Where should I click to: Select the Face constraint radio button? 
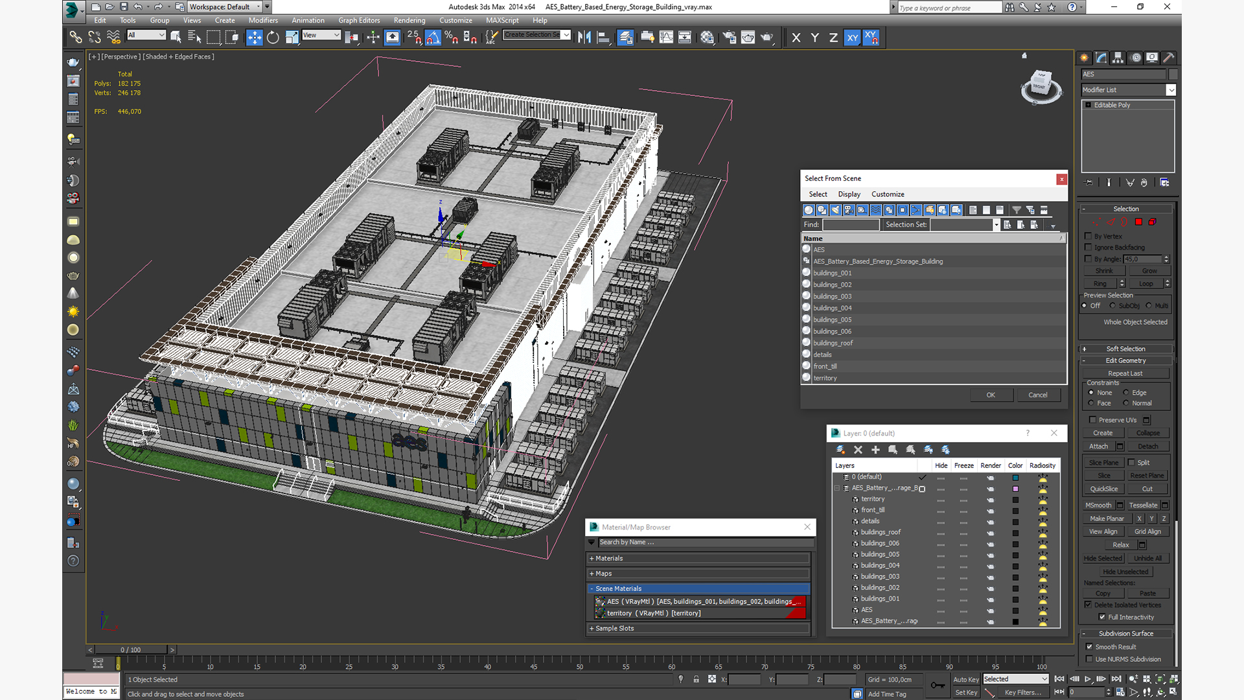[1091, 403]
